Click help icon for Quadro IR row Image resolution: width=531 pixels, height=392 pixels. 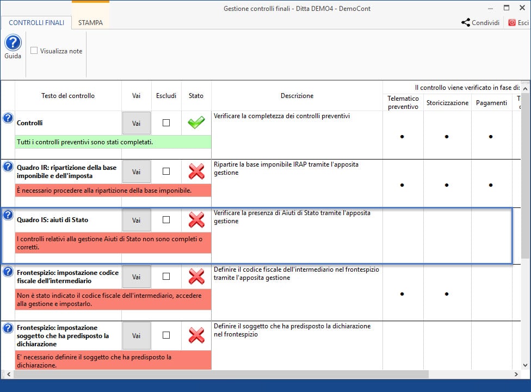[8, 167]
